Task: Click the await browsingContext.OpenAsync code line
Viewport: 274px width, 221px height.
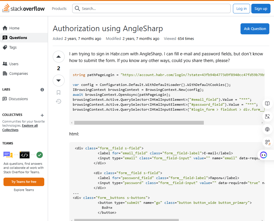Action: (x=121, y=95)
